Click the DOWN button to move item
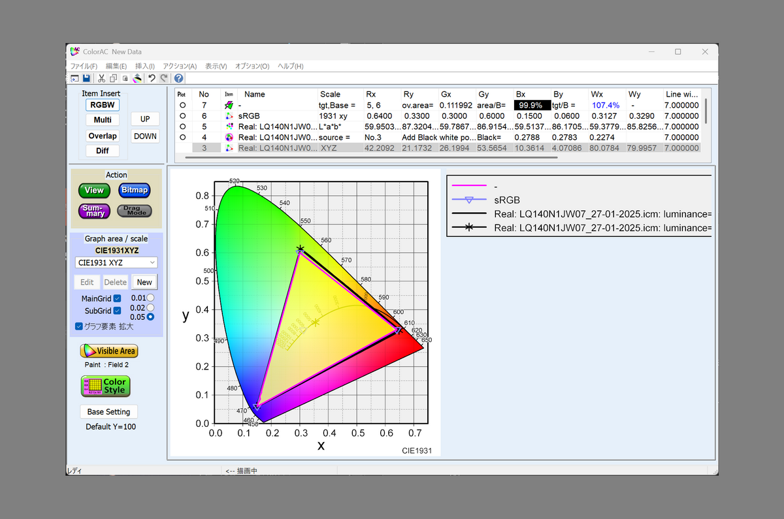 [x=145, y=136]
